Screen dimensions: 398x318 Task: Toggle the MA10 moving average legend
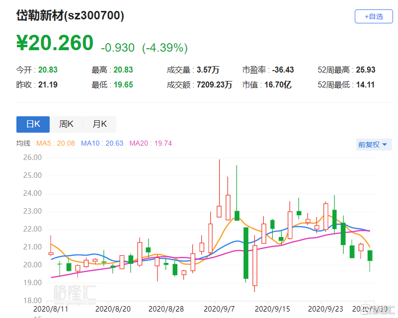tap(102, 144)
